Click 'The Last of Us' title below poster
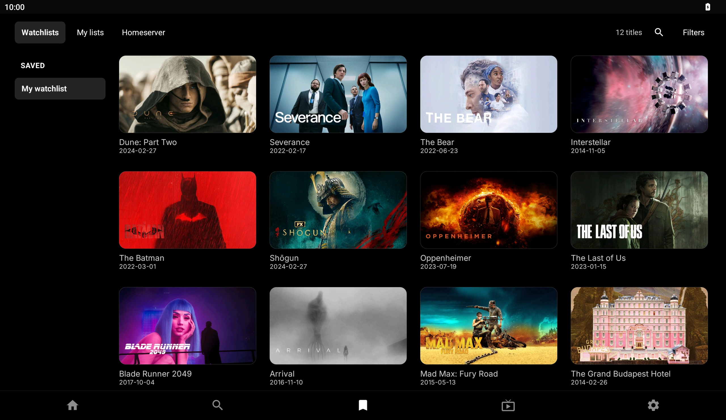 point(598,258)
